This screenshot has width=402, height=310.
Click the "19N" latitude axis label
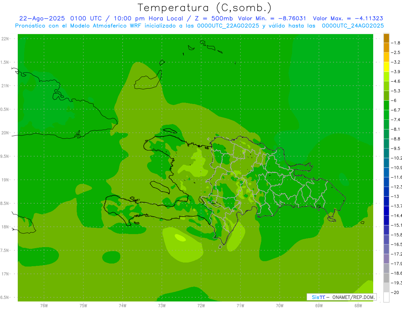coord(5,180)
